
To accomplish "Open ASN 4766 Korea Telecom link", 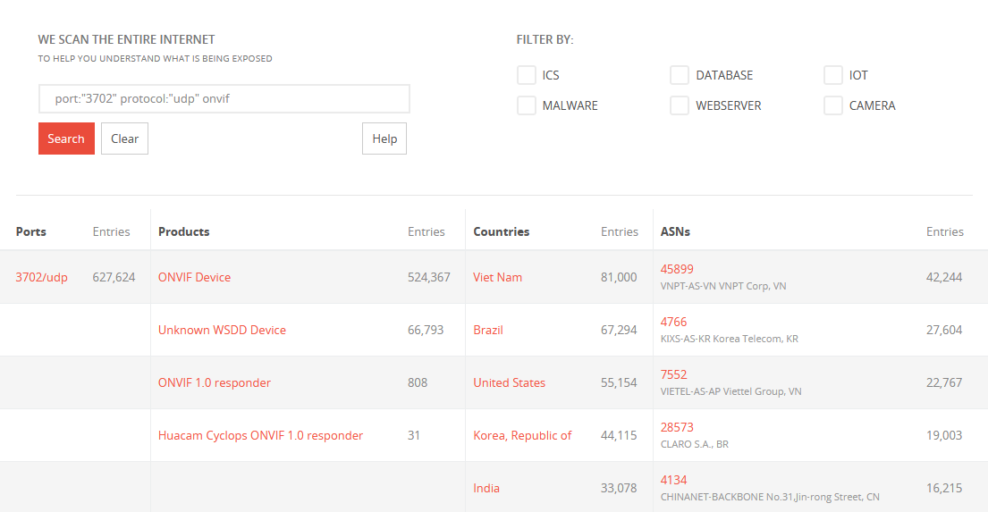I will point(673,322).
